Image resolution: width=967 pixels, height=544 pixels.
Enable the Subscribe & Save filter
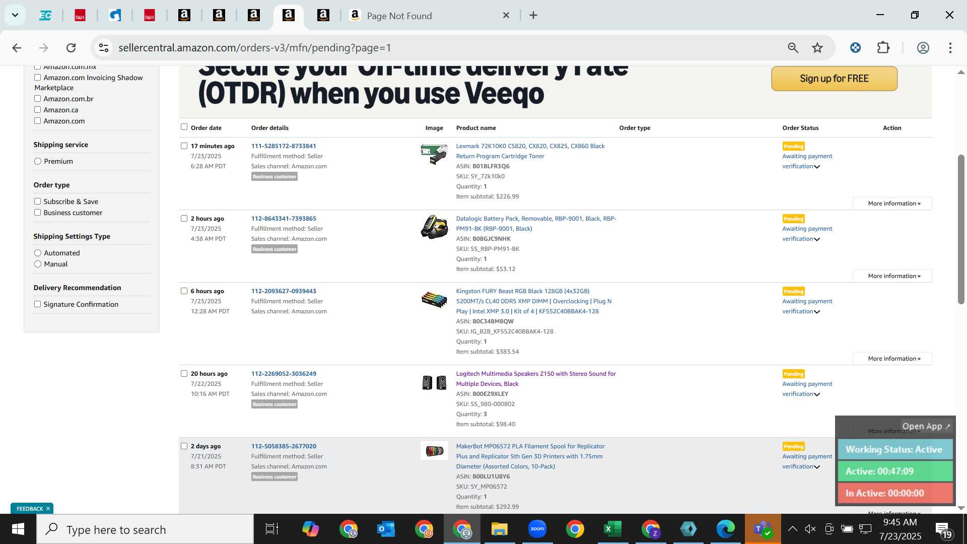click(x=37, y=201)
